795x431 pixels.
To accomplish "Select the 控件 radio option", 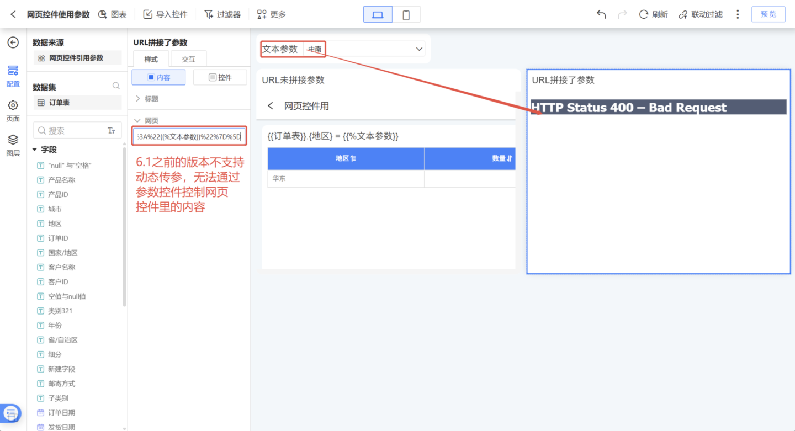I will click(220, 77).
